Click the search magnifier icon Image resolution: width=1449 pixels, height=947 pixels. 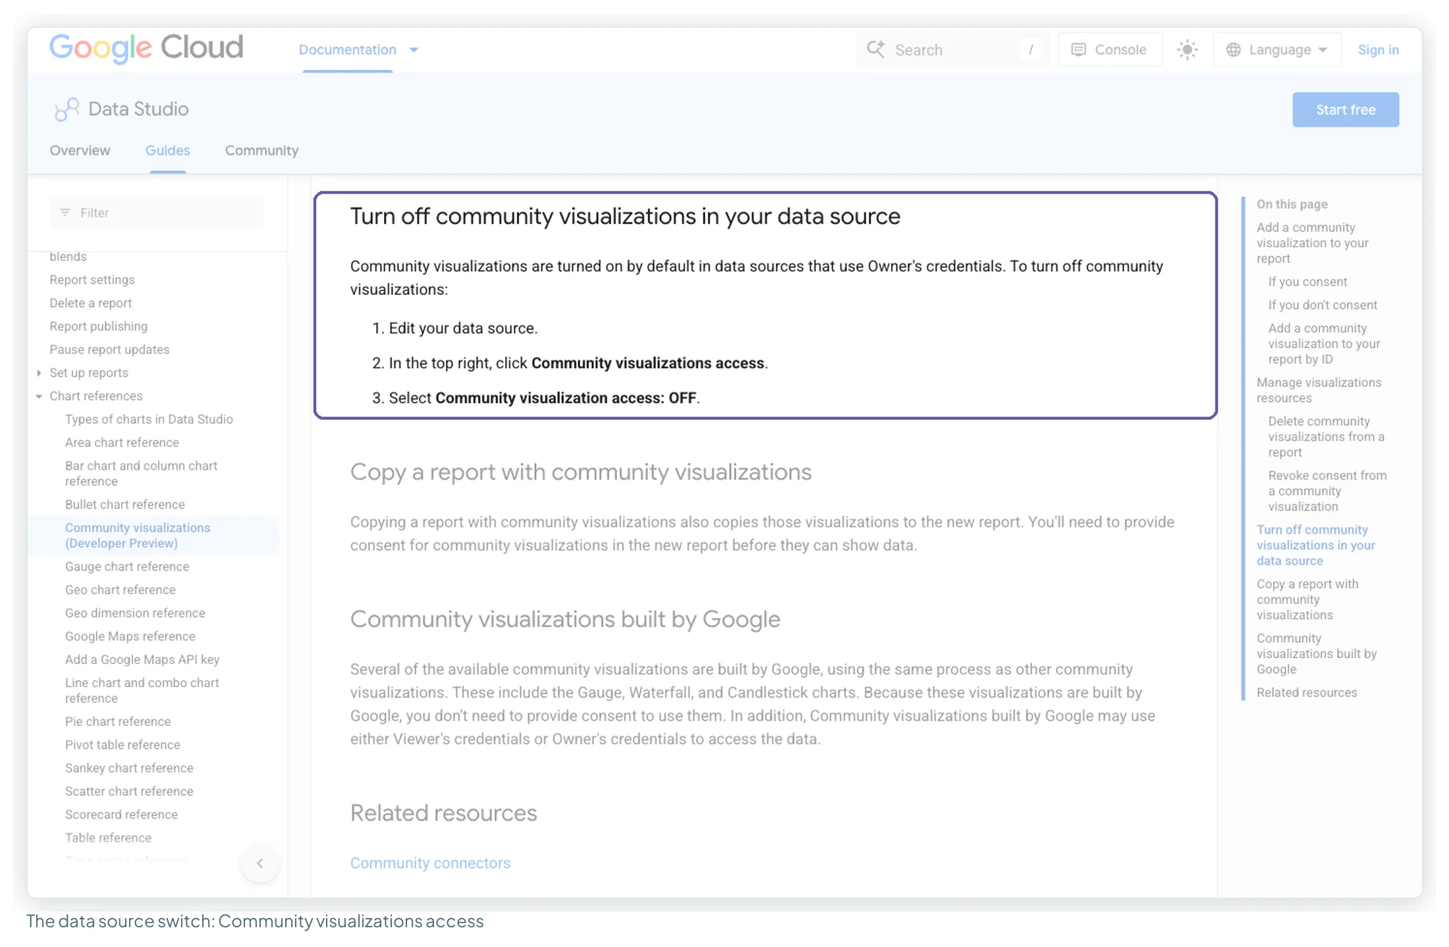click(x=875, y=49)
